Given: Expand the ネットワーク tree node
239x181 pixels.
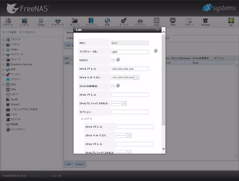Looking at the screenshot, I should point(3,54).
